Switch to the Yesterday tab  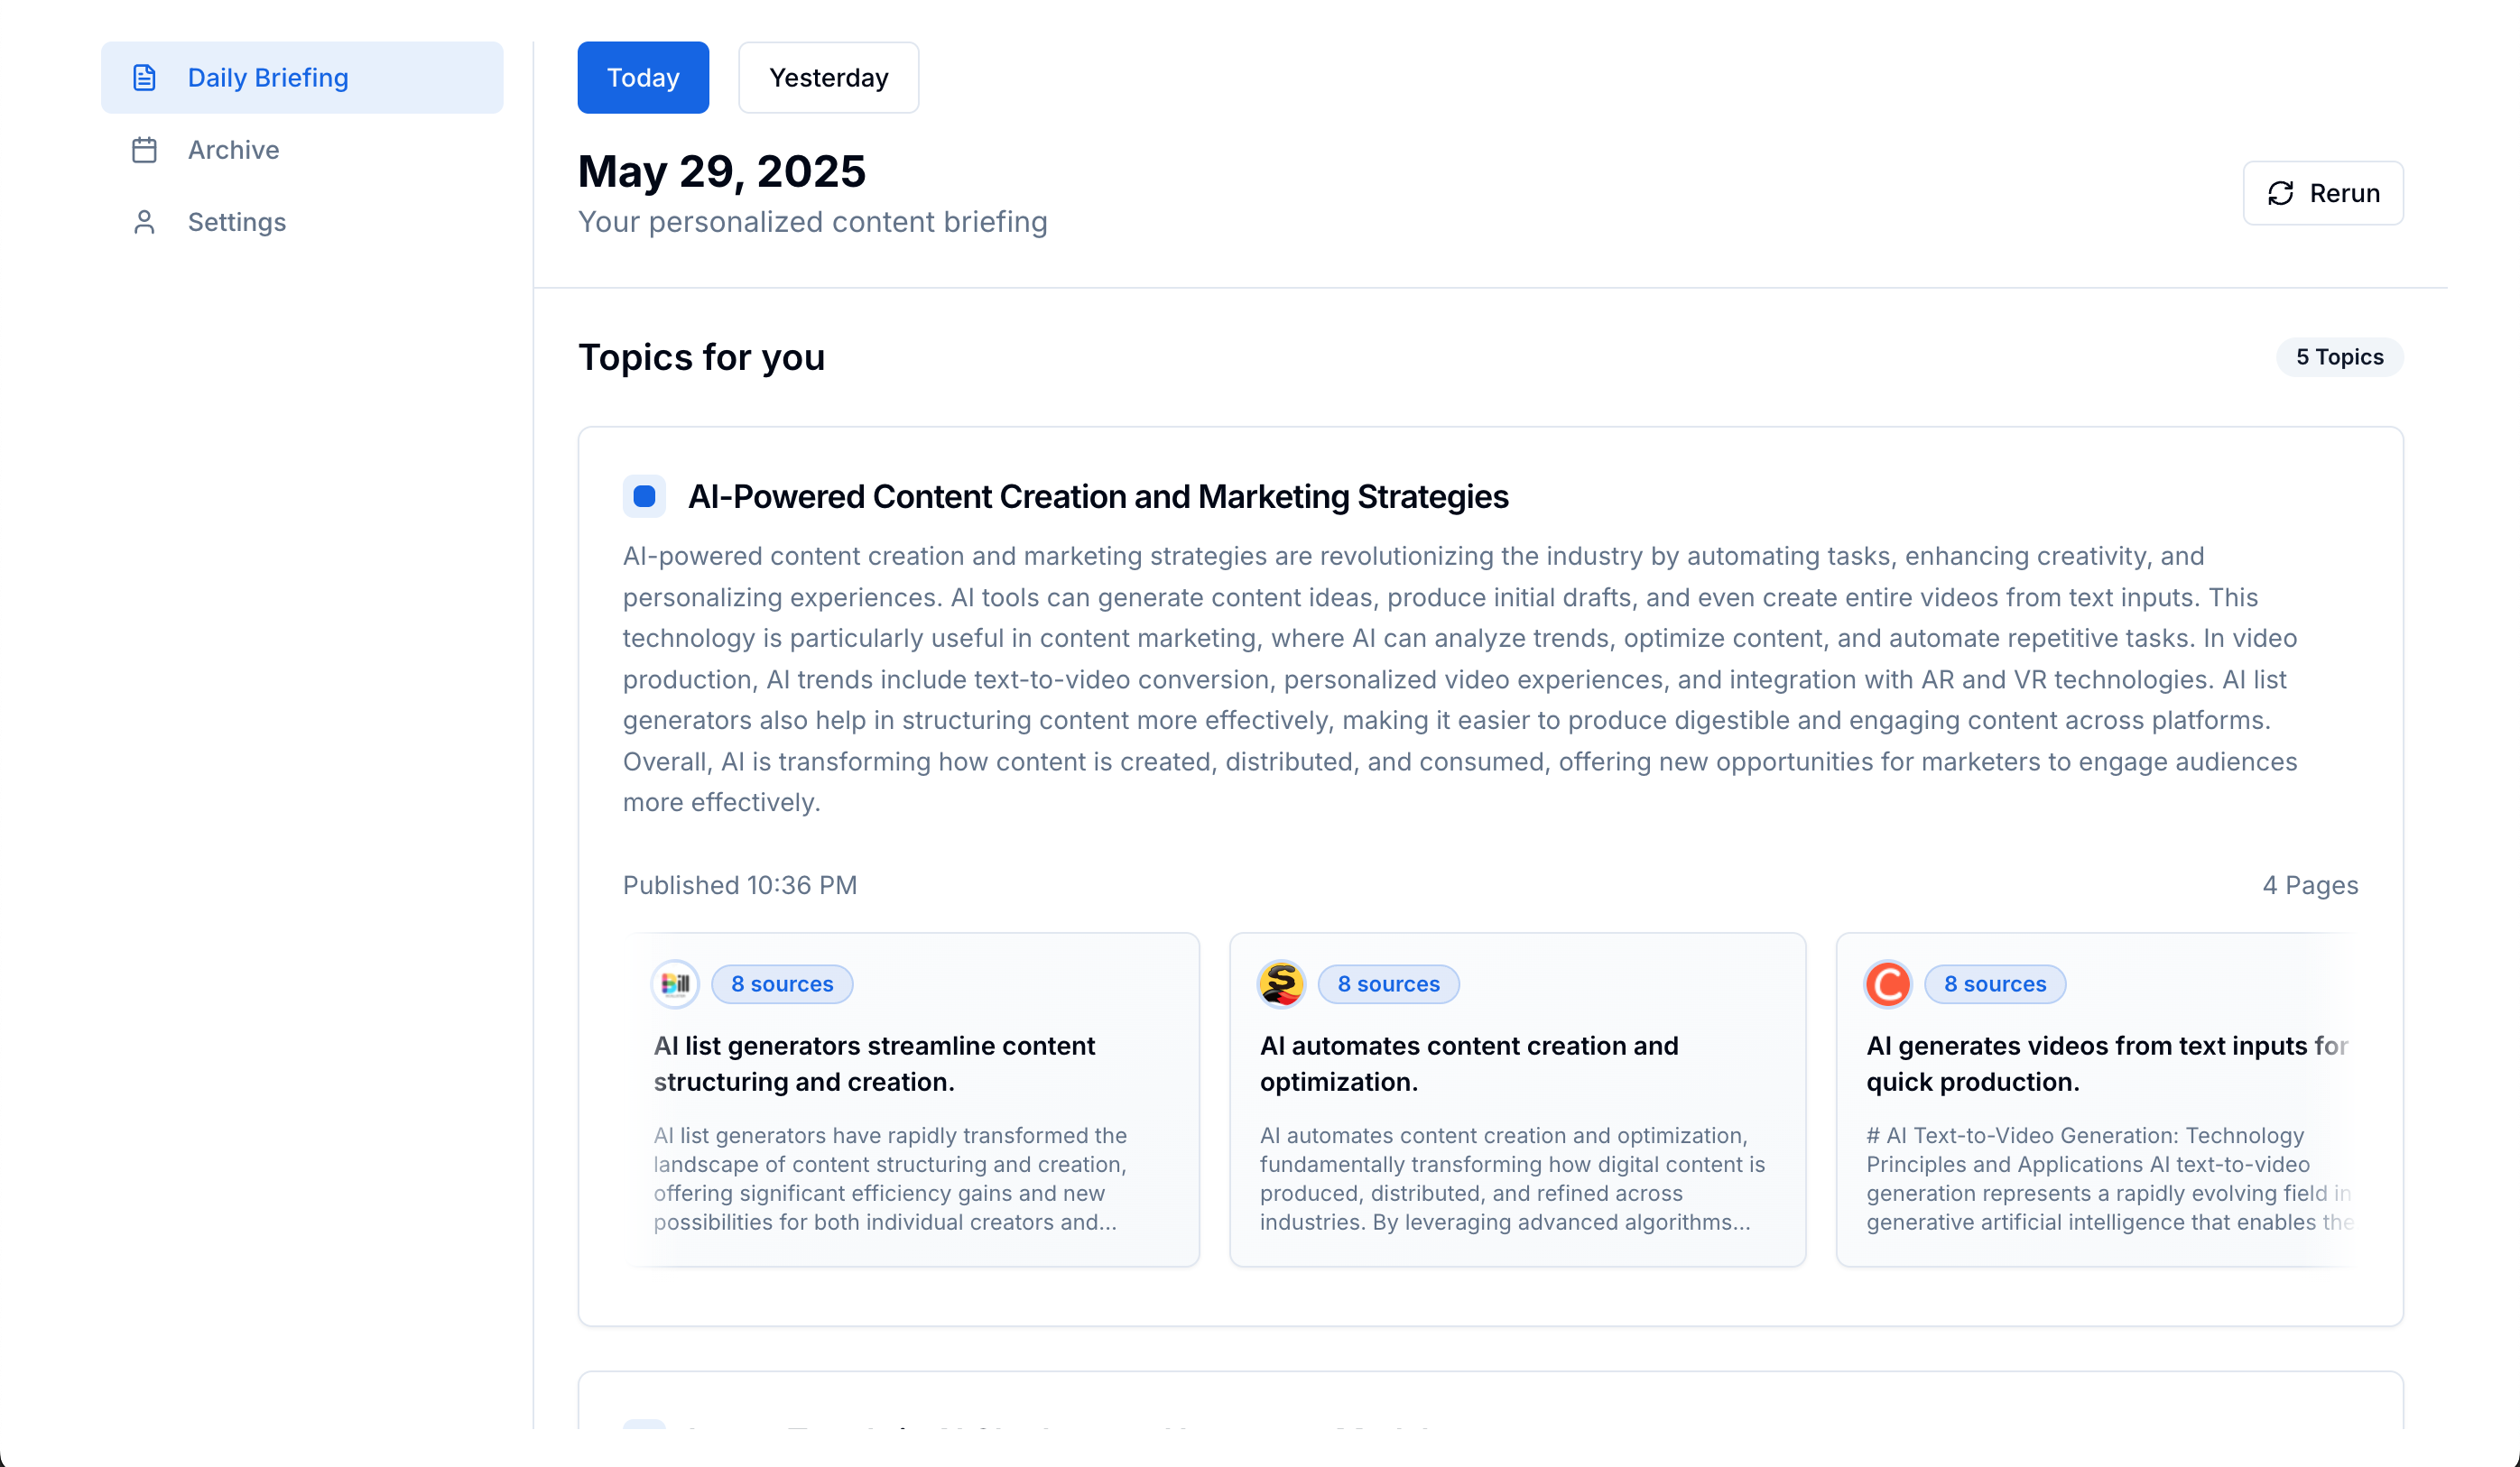point(828,78)
